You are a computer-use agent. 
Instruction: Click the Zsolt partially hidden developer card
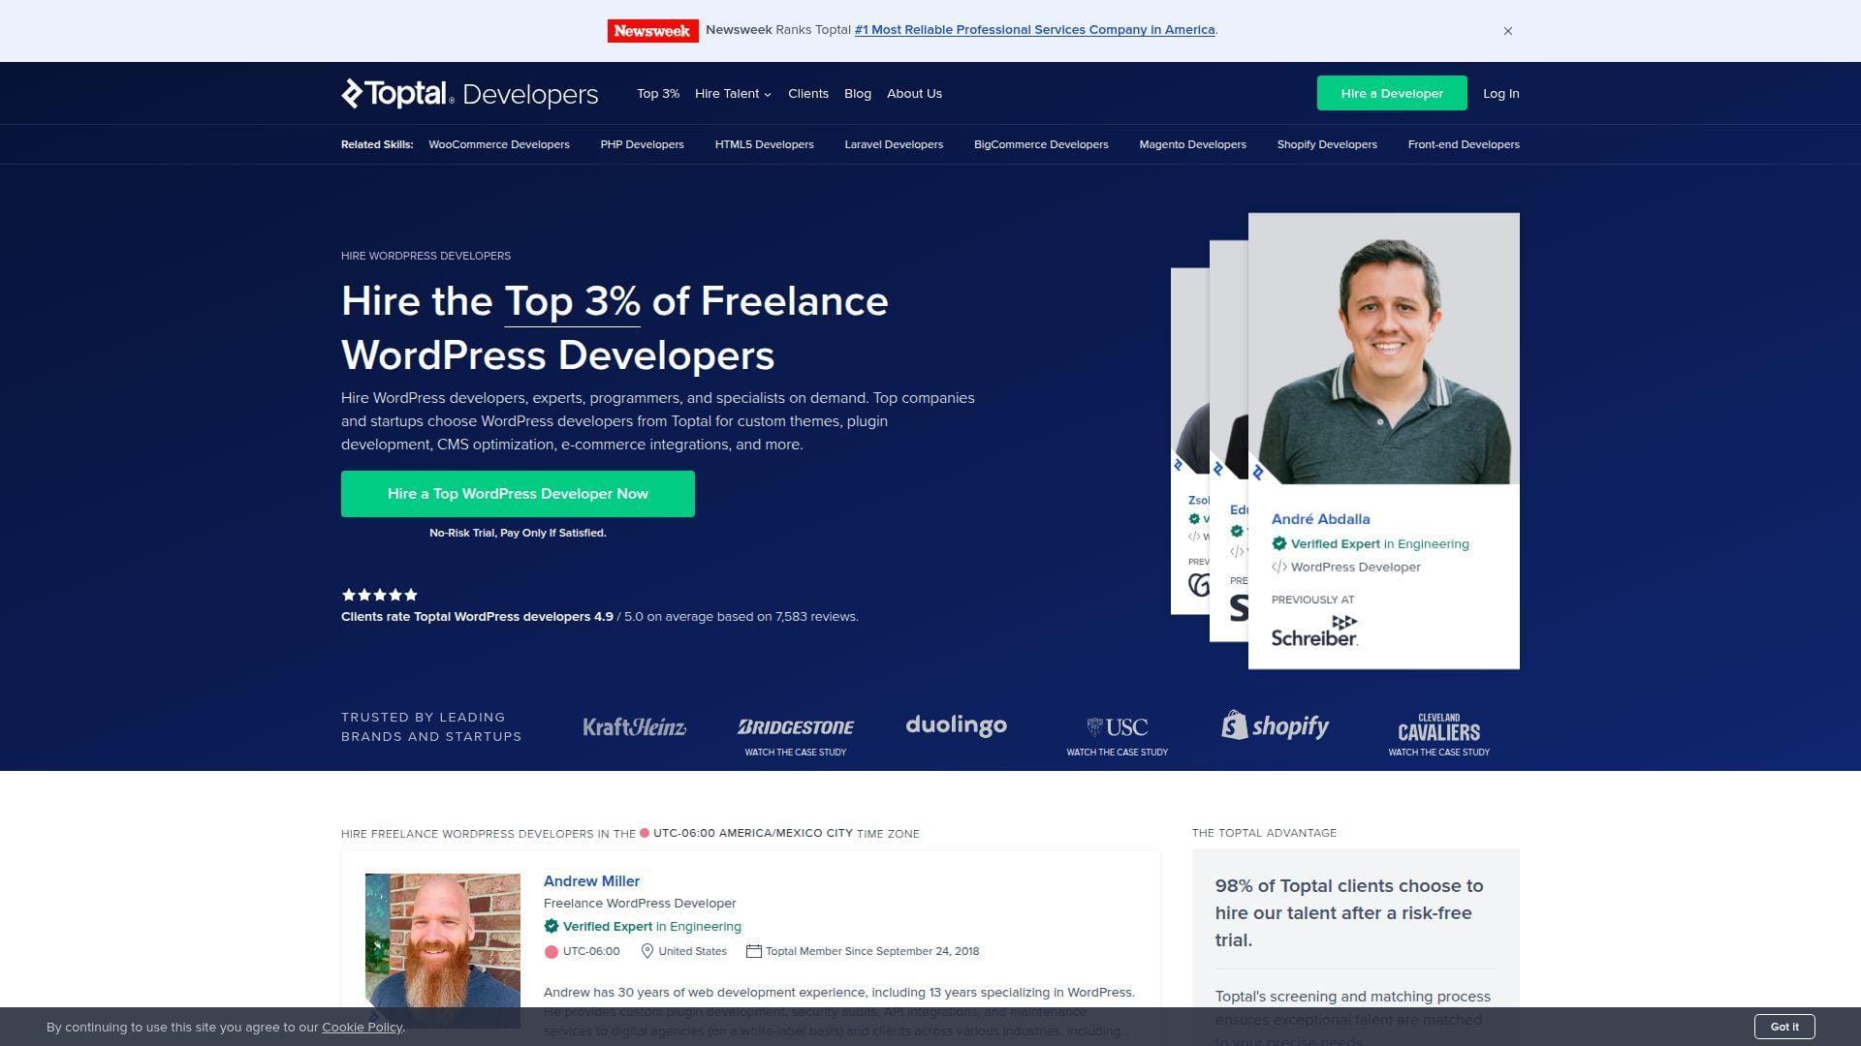click(x=1189, y=441)
